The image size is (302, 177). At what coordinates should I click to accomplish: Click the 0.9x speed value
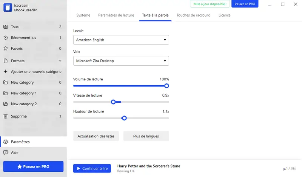[x=166, y=95]
